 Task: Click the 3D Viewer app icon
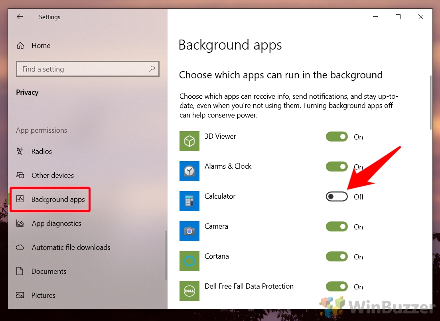tap(189, 141)
